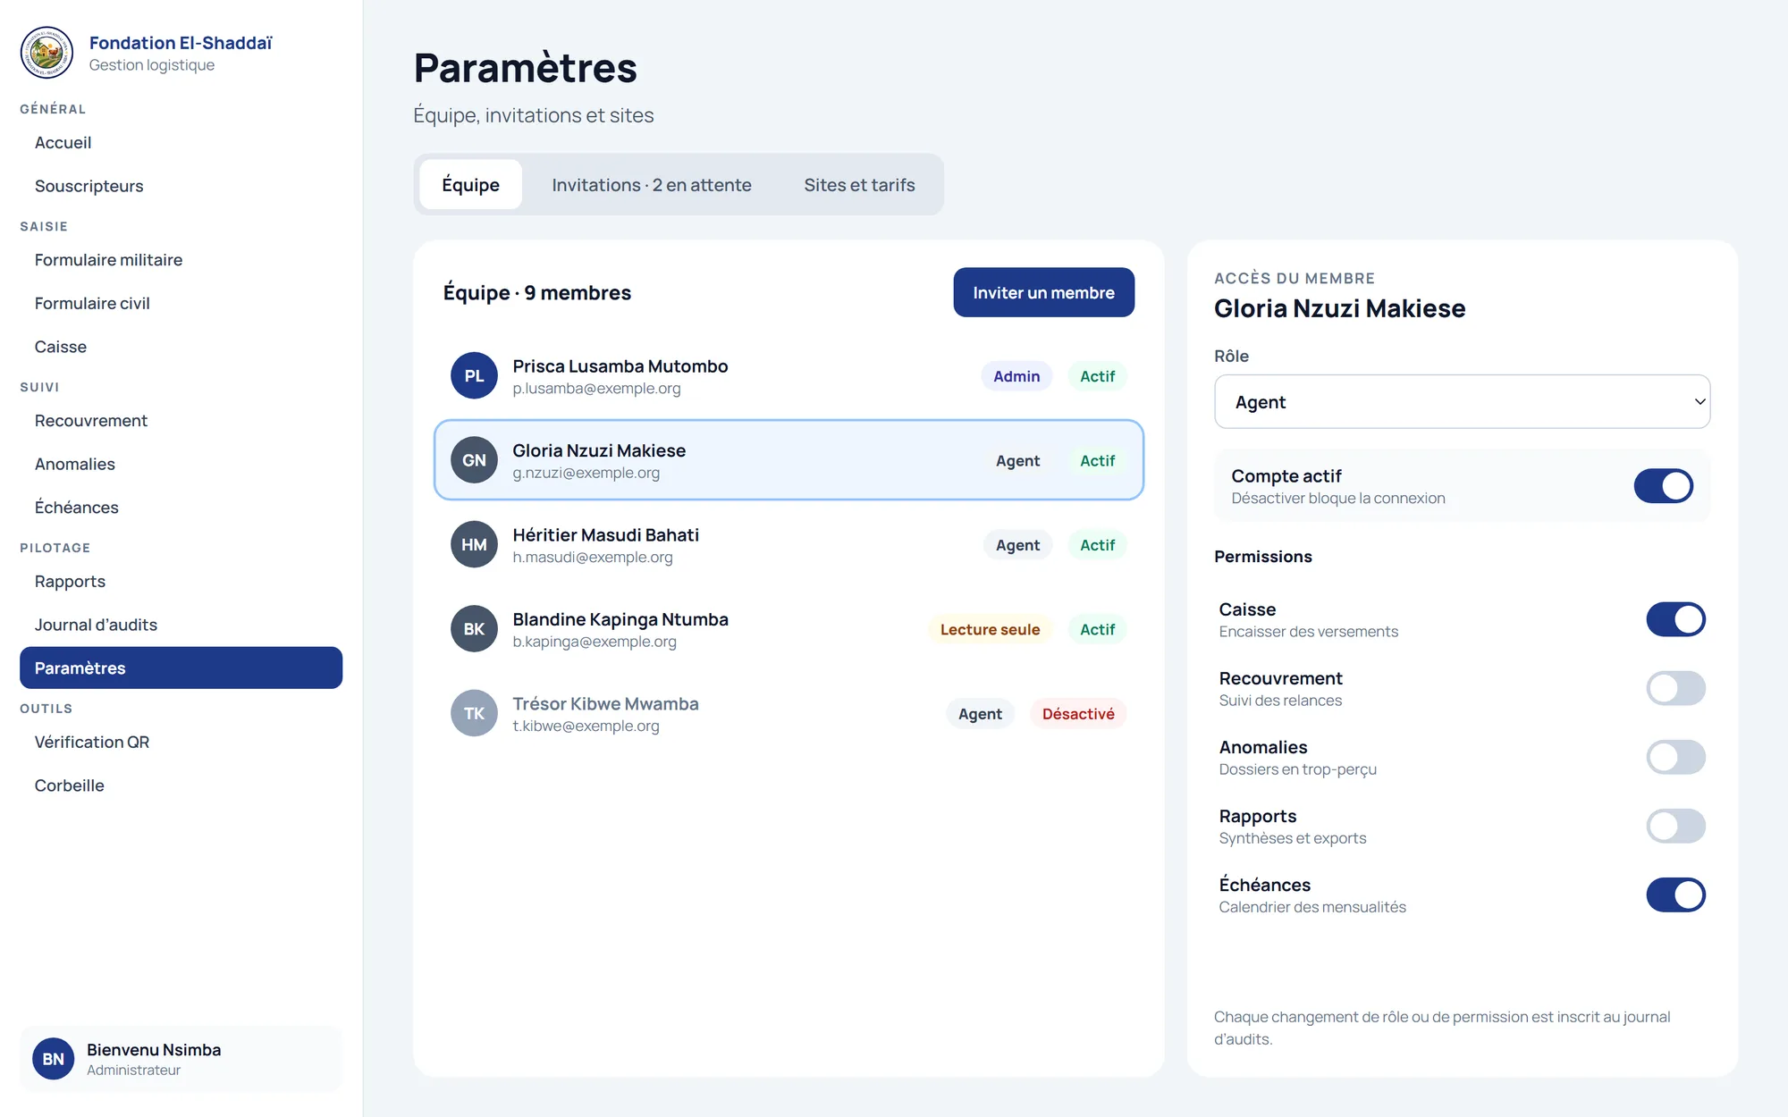Viewport: 1788px width, 1117px height.
Task: Select Blandine Kapinga Ntumba row
Action: pos(789,629)
